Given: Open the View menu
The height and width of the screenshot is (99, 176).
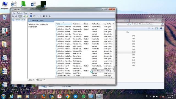Looking at the screenshot, I should (x=25, y=13).
